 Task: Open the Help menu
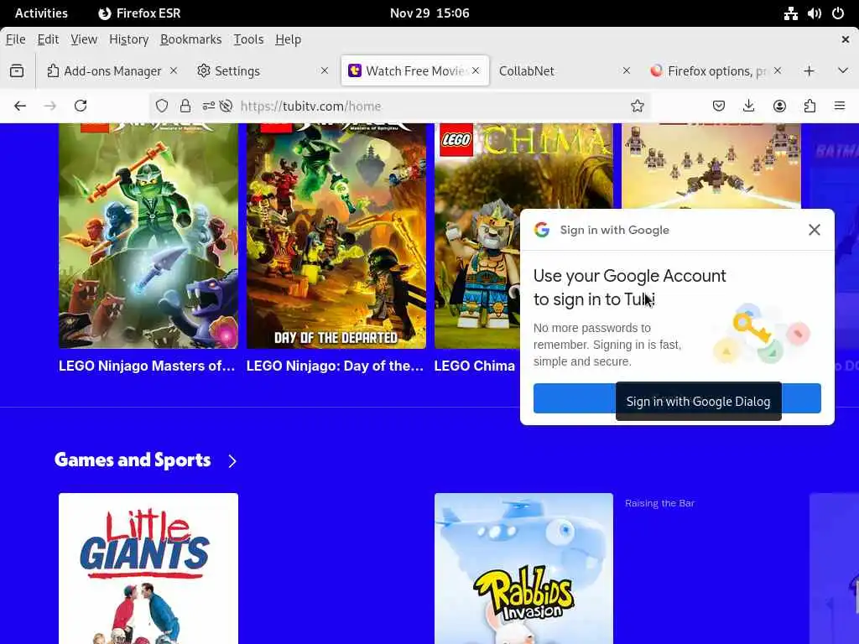289,39
